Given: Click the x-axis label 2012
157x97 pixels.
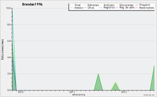Looking at the screenshot, I should click(x=124, y=92).
